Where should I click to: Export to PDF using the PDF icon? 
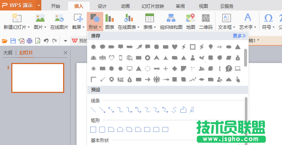click(21, 41)
